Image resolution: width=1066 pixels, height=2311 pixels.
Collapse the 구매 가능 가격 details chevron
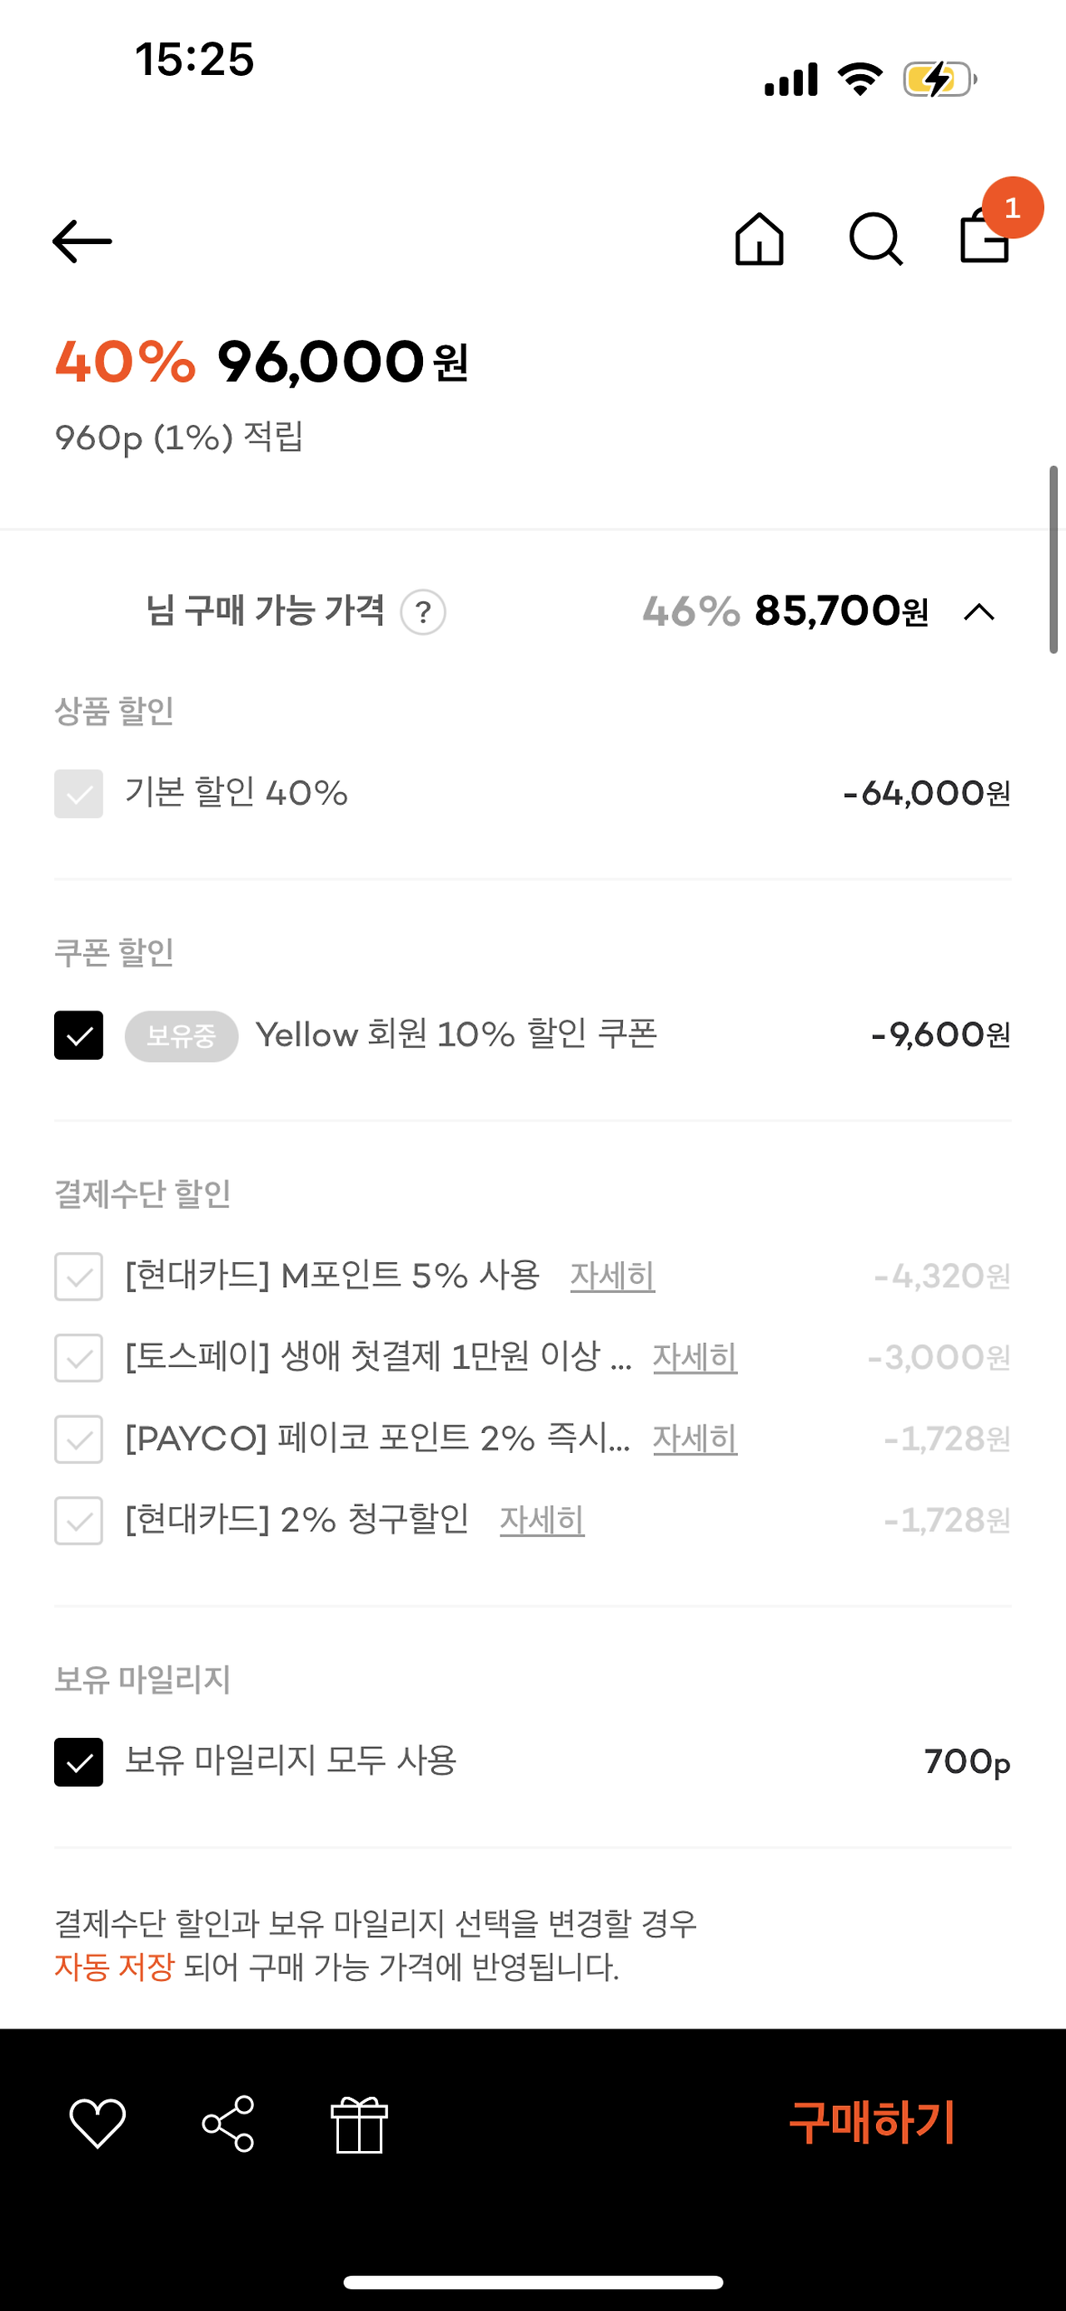pos(979,612)
